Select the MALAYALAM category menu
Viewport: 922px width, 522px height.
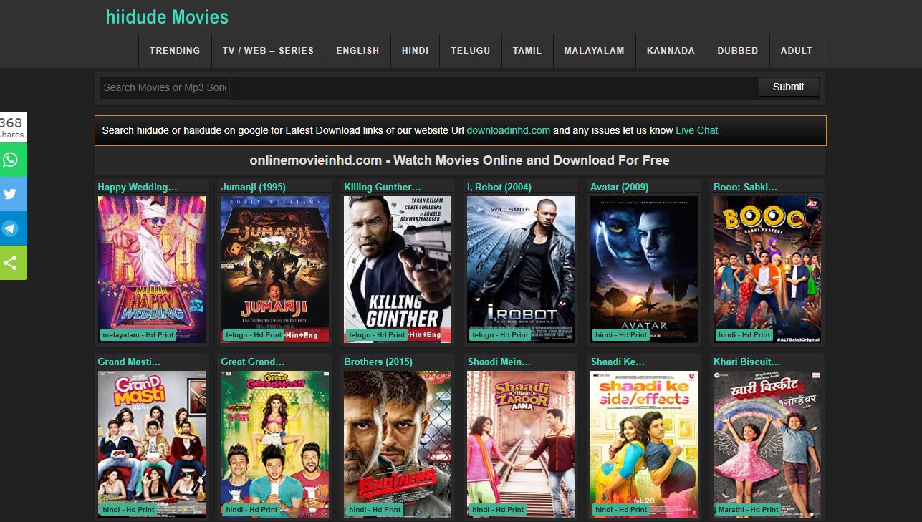click(594, 51)
